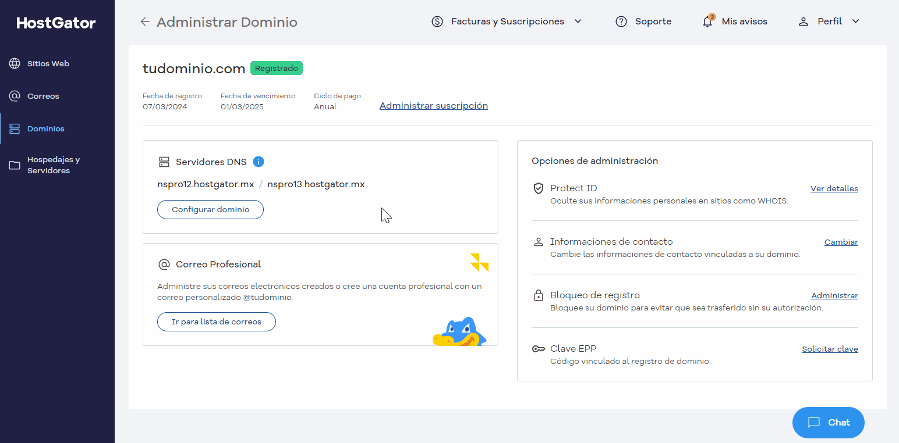Click Cambiar for contact information

click(841, 242)
